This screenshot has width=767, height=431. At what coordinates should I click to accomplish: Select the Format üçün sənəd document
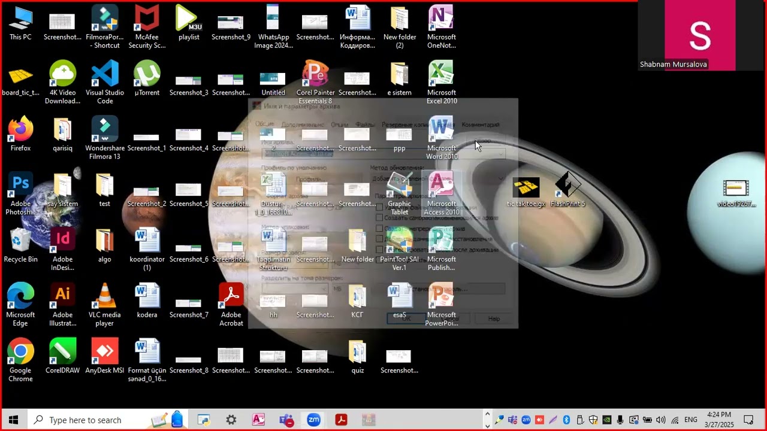tap(147, 361)
